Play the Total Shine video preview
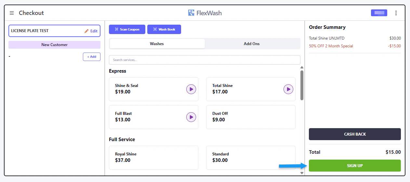The width and height of the screenshot is (410, 182). (288, 89)
